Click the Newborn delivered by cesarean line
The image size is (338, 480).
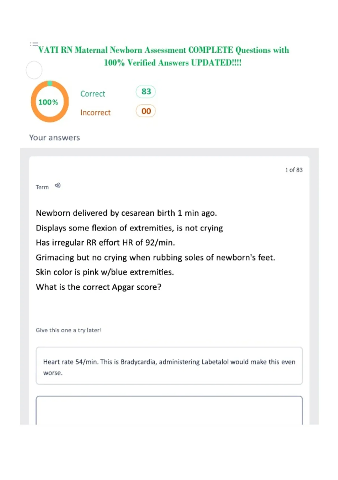click(126, 213)
